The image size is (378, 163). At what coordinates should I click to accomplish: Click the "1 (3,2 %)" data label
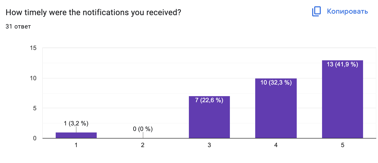(x=76, y=123)
